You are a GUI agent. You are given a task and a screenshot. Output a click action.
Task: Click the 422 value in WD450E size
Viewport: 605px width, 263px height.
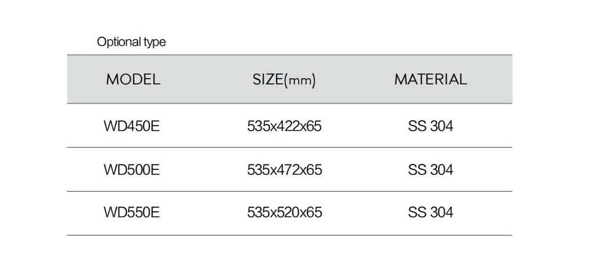[284, 126]
